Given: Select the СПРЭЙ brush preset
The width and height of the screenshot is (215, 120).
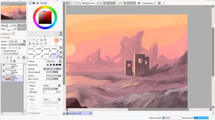Looking at the screenshot, I should (47, 55).
